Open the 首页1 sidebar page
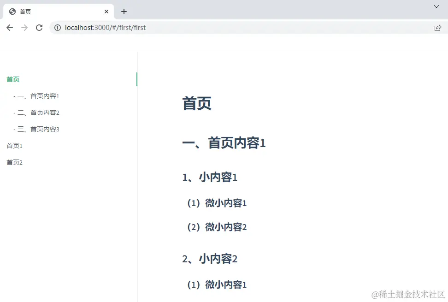The width and height of the screenshot is (448, 302). coord(14,146)
